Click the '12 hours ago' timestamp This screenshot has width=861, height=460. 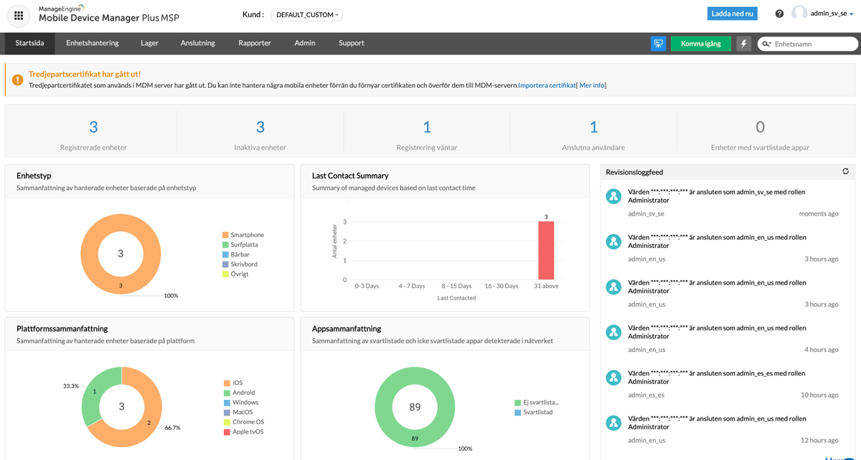819,440
